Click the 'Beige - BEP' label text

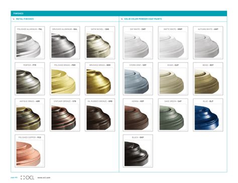[208, 65]
